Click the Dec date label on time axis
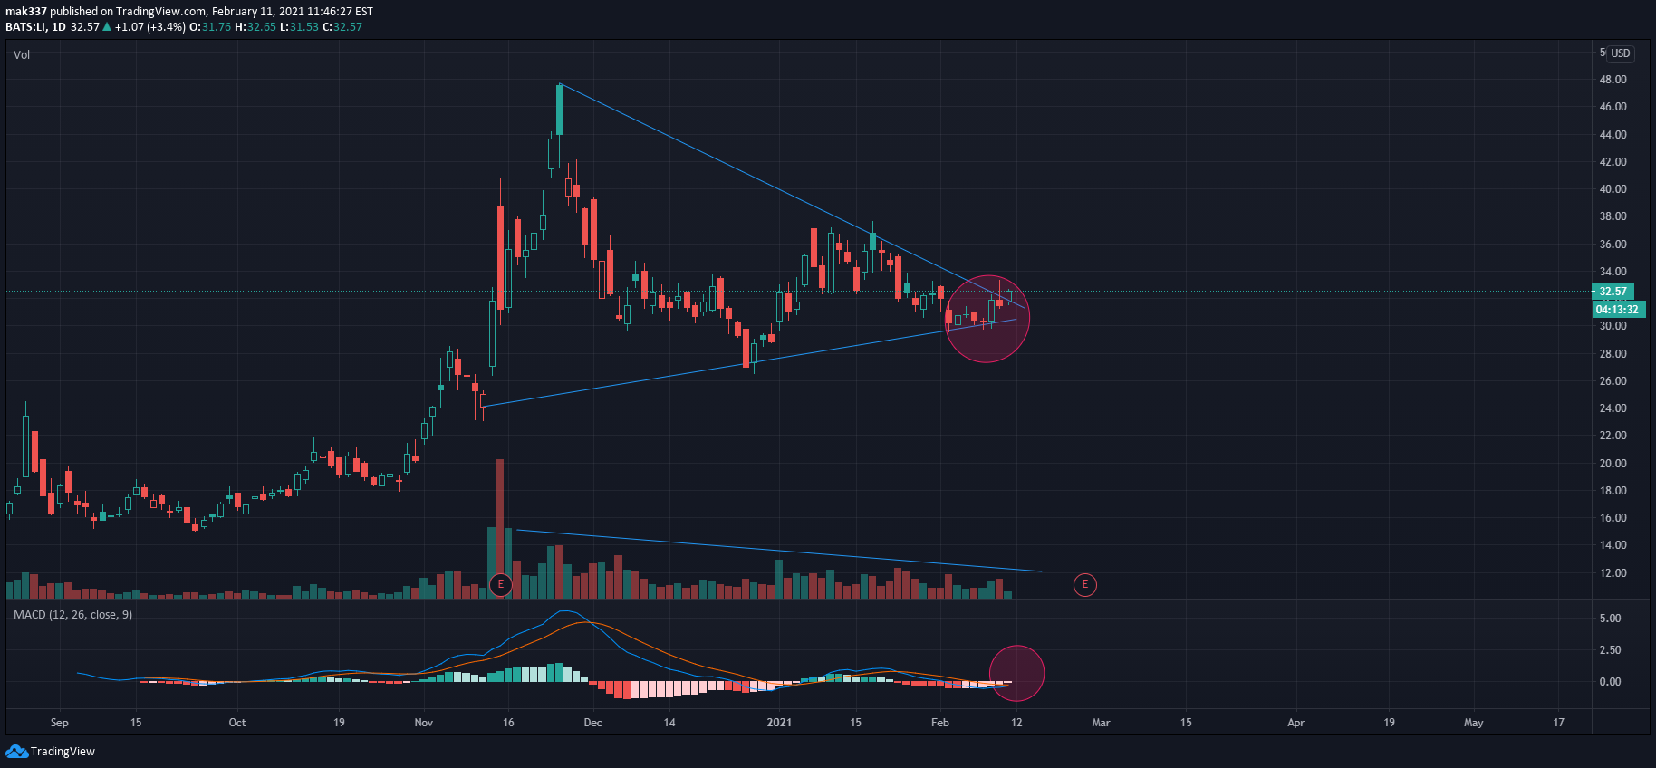Image resolution: width=1656 pixels, height=768 pixels. coord(592,723)
